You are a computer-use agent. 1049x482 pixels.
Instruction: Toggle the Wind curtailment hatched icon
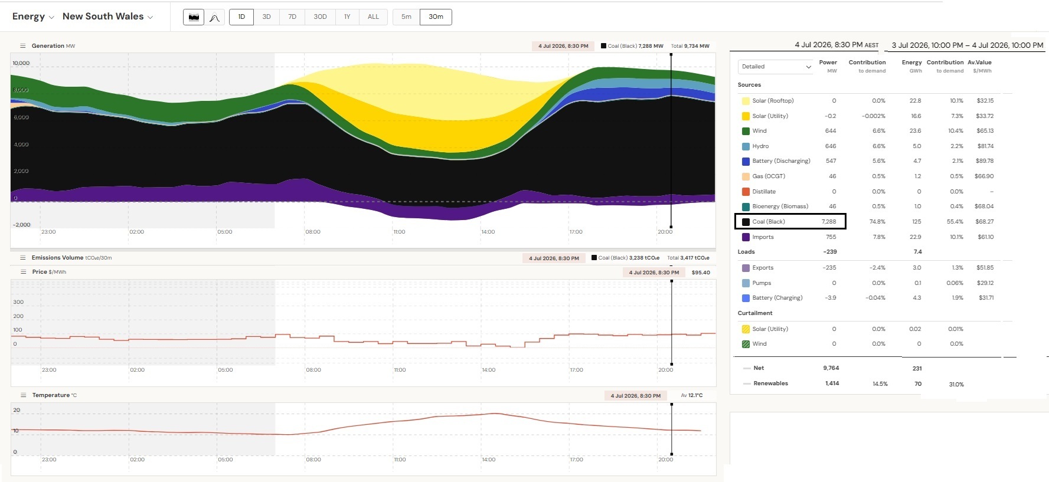pos(746,344)
